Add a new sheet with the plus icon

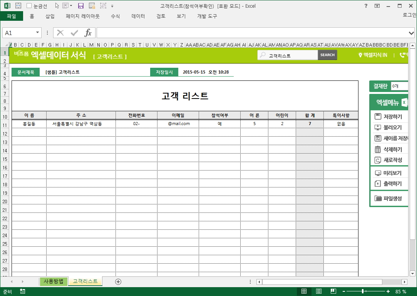[118, 282]
